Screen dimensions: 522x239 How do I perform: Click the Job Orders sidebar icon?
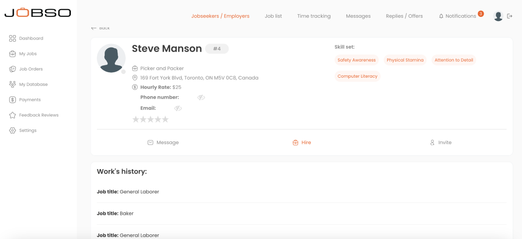pyautogui.click(x=12, y=69)
